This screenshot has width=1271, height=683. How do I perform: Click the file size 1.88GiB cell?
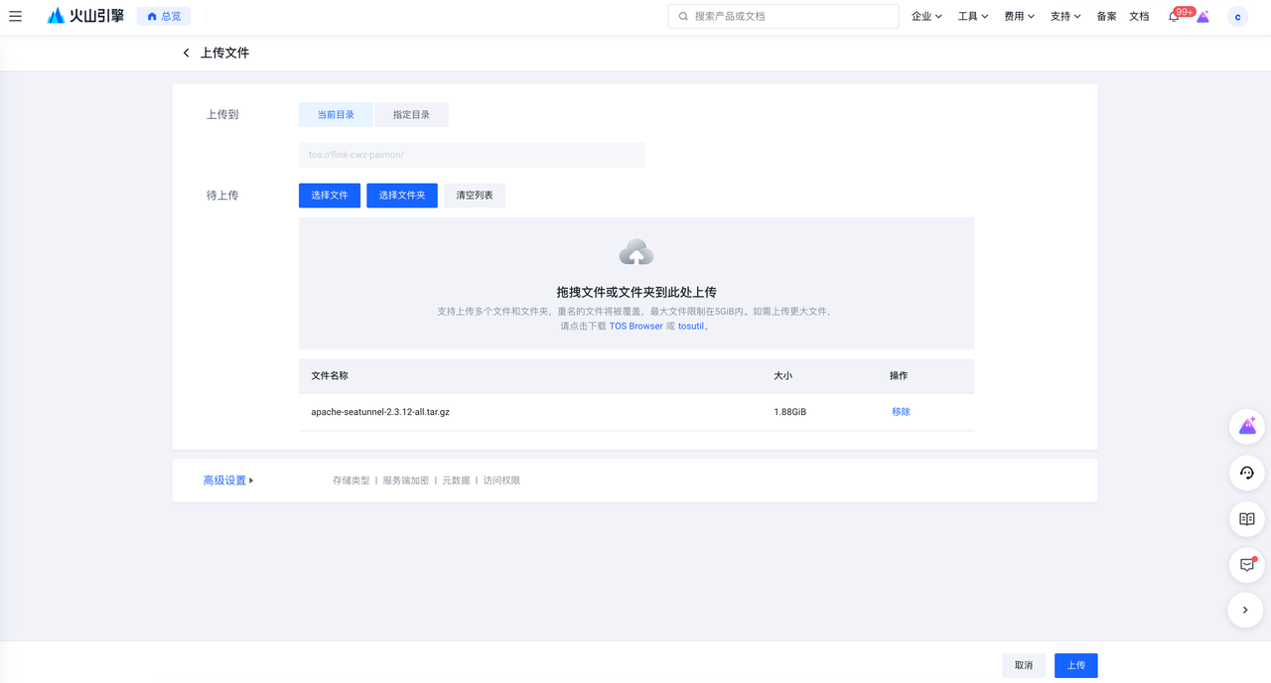[790, 412]
